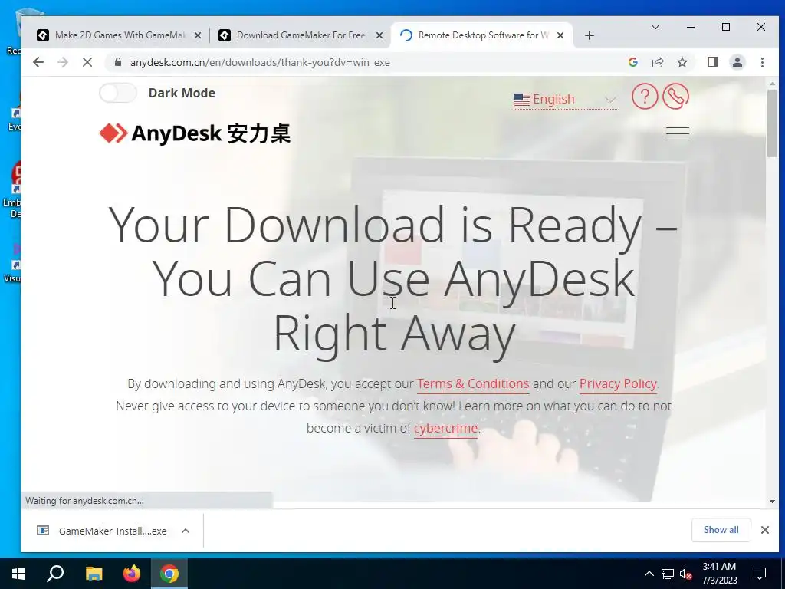Close the Make 2D Games tab
The height and width of the screenshot is (589, 785).
click(x=198, y=35)
